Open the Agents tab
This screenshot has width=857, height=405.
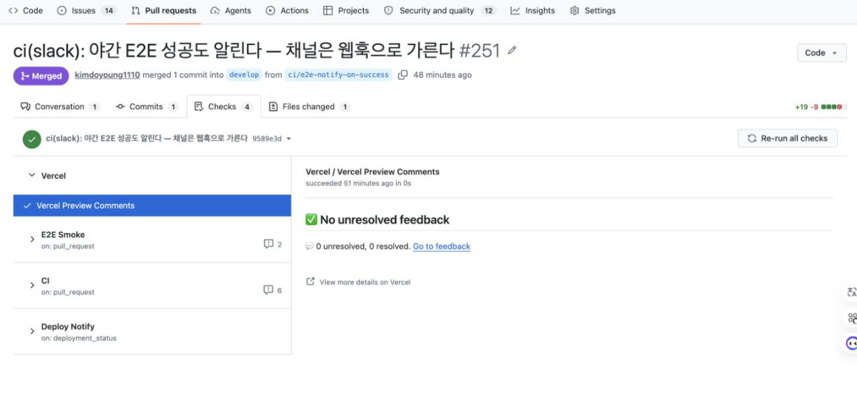point(230,11)
